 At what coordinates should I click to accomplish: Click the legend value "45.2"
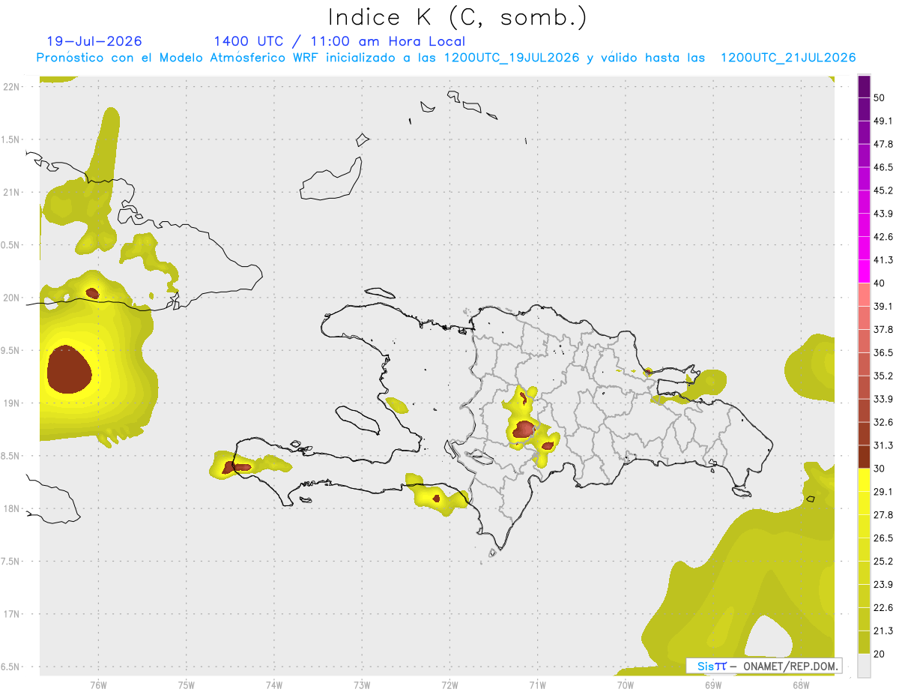click(x=883, y=190)
